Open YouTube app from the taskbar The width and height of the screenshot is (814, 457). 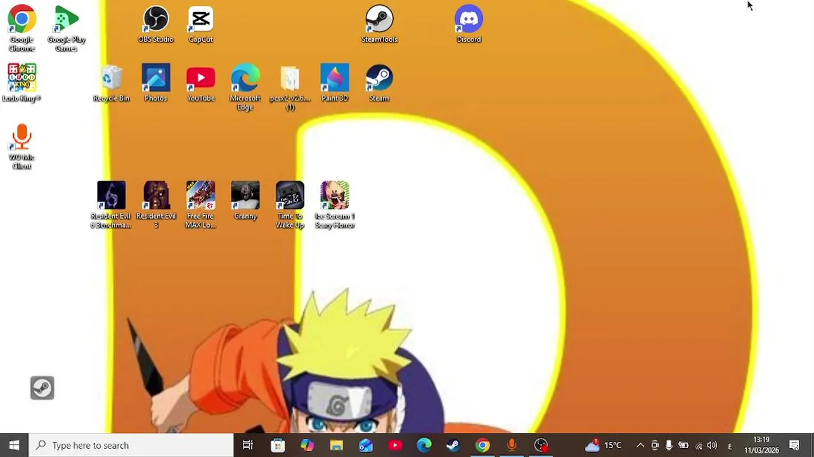point(395,445)
